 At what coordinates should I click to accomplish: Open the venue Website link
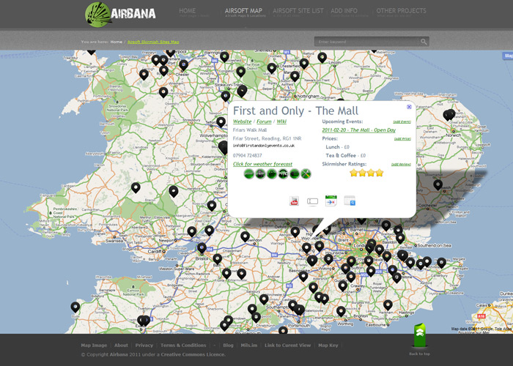click(242, 121)
